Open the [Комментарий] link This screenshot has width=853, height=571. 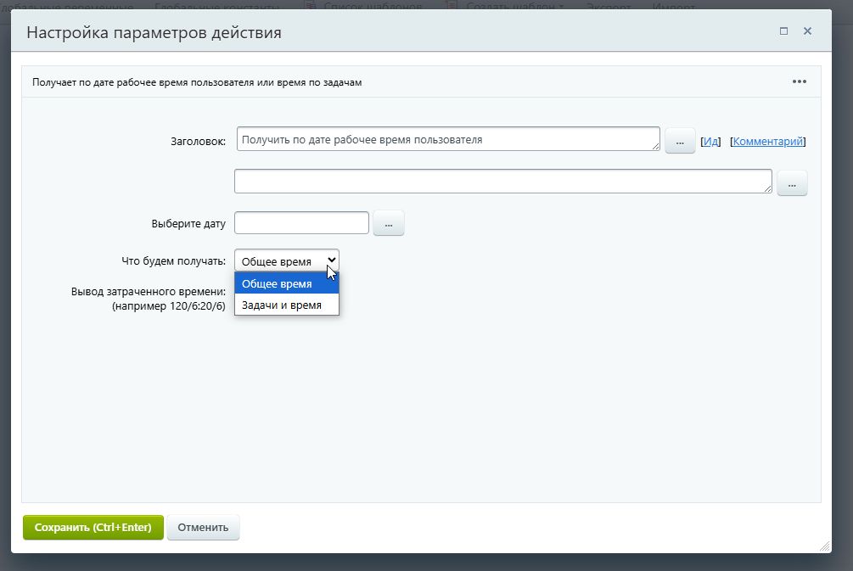tap(766, 141)
